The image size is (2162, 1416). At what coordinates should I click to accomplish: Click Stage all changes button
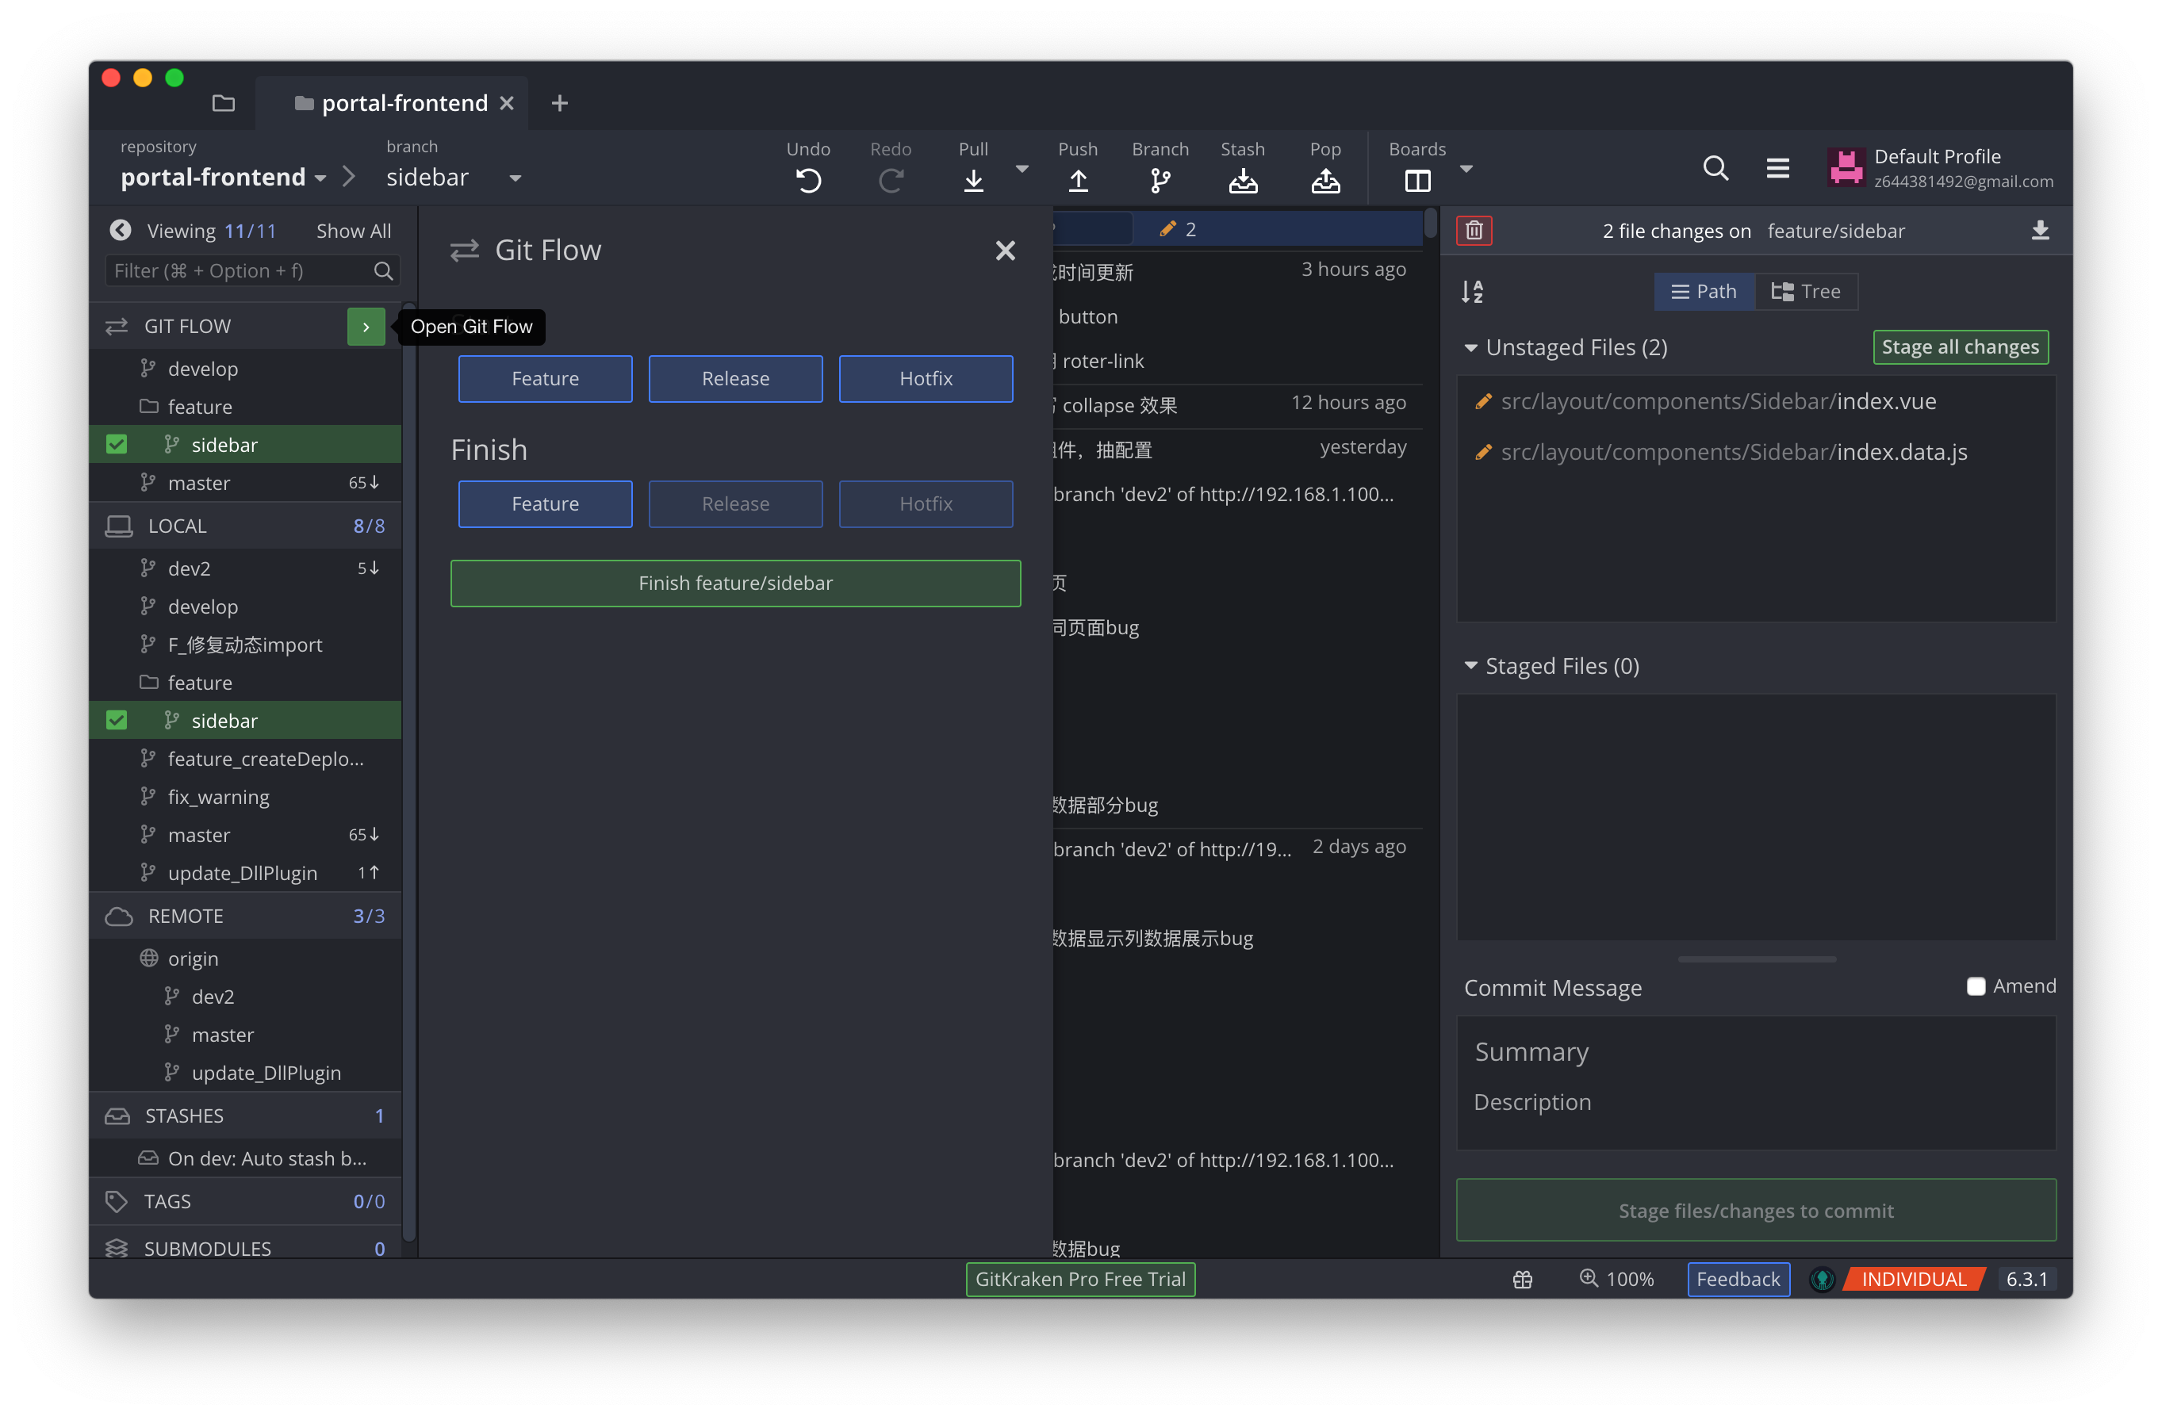tap(1960, 347)
